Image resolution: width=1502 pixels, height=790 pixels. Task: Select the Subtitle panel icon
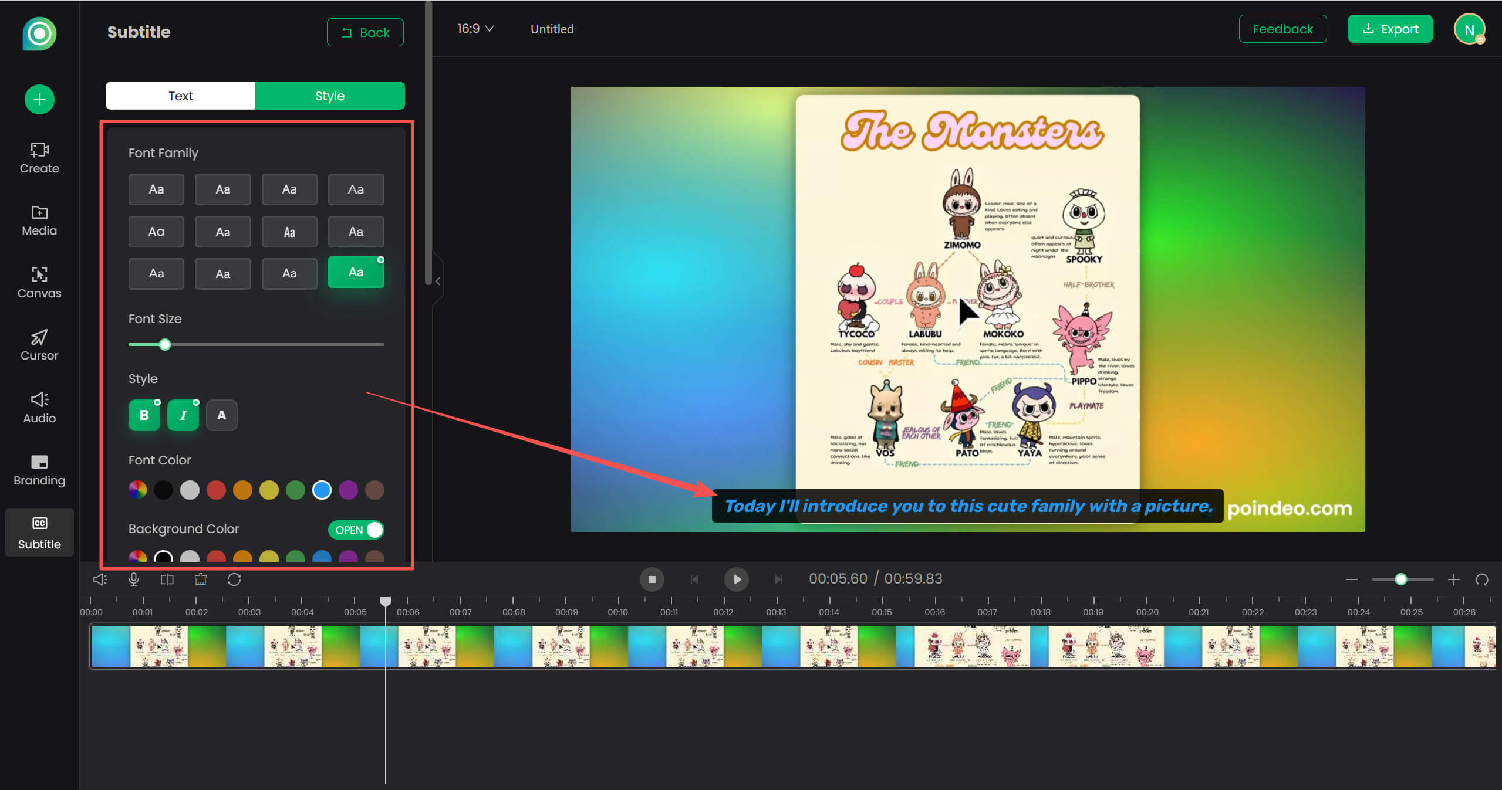(x=39, y=532)
